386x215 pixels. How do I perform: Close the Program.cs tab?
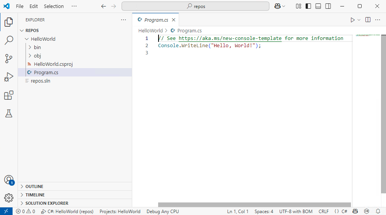pyautogui.click(x=173, y=20)
